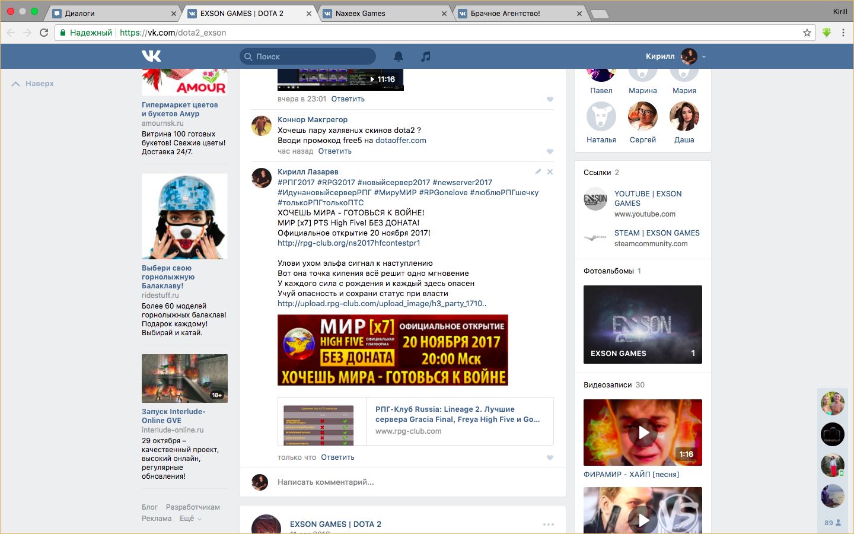Viewport: 854px width, 534px height.
Task: Expand the Ещё footer menu
Action: (x=190, y=519)
